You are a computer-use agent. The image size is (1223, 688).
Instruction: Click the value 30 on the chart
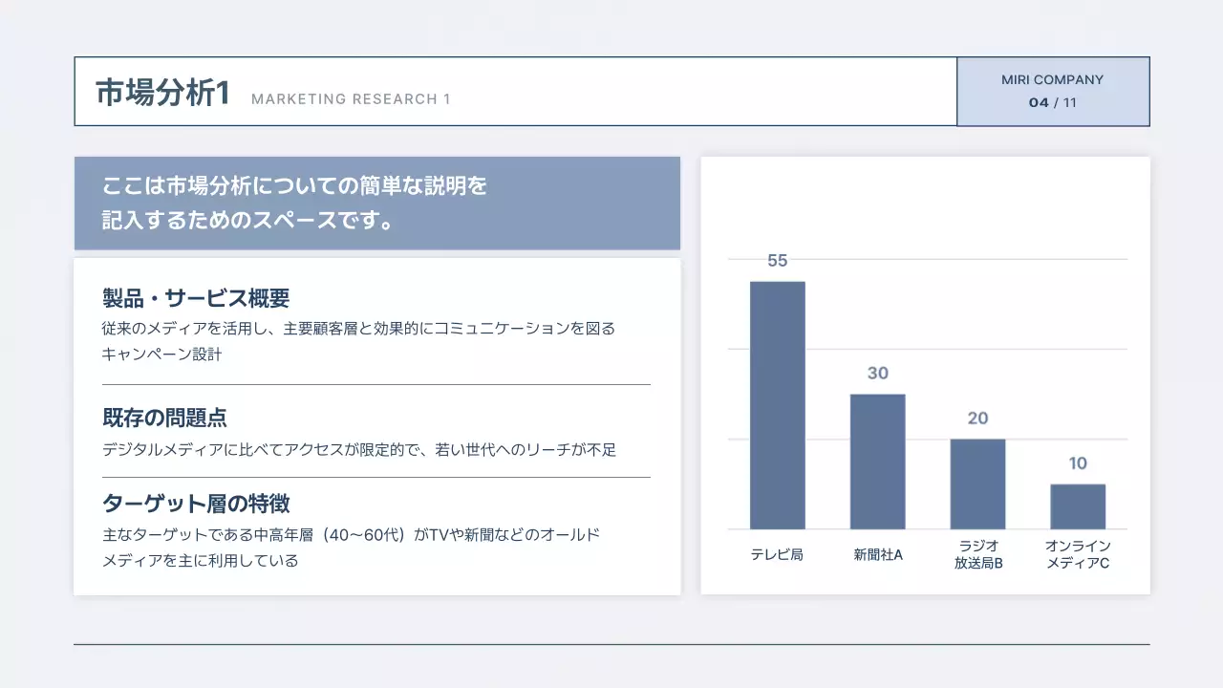pos(876,373)
